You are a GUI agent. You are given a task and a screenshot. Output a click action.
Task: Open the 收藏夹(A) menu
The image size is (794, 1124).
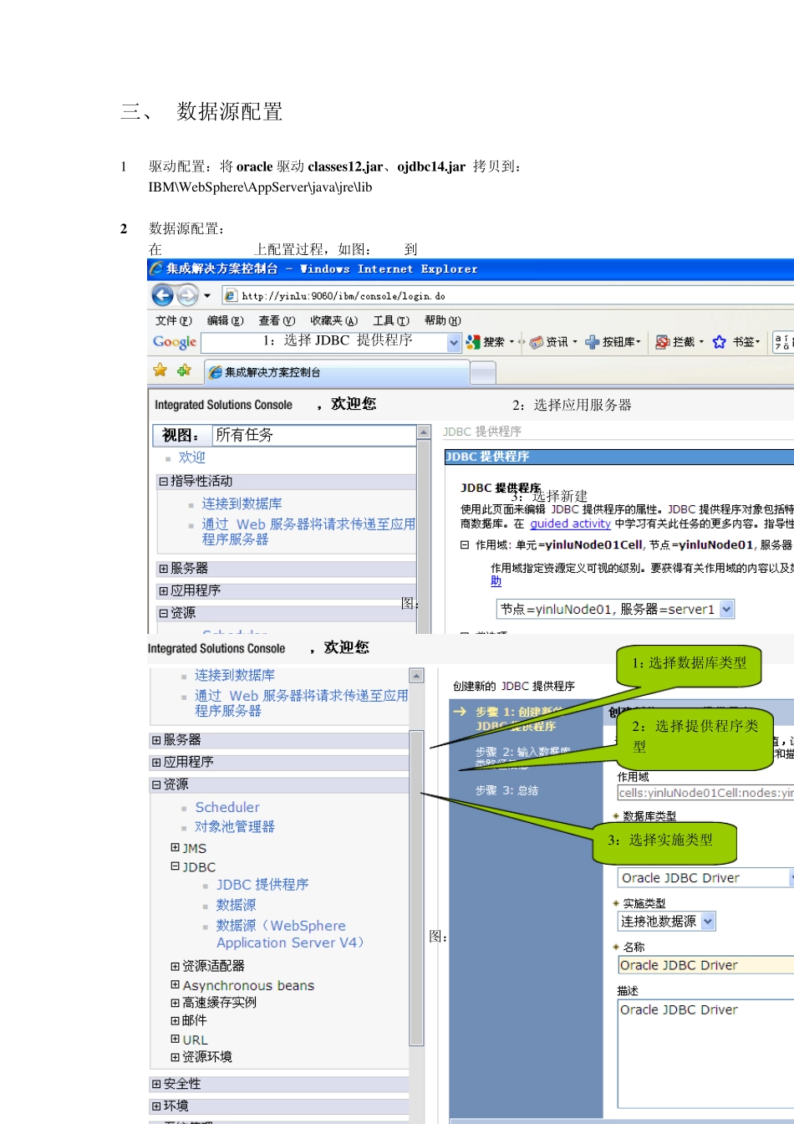tap(333, 320)
